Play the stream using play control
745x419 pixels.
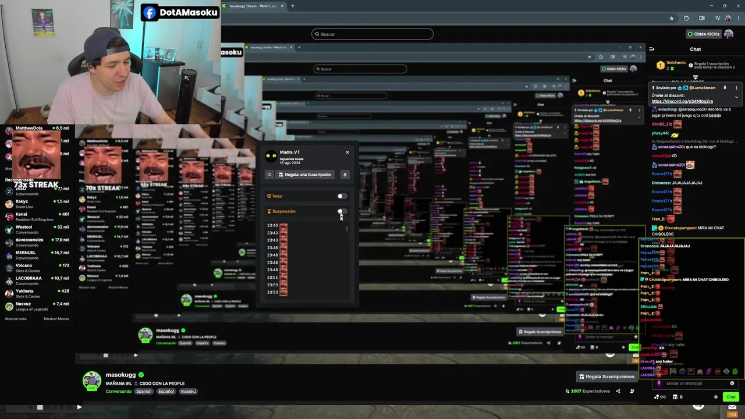point(79,407)
